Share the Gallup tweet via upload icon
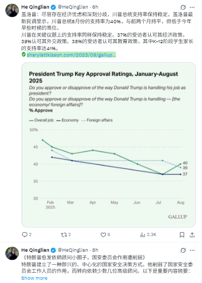The width and height of the screenshot is (202, 283). [192, 234]
